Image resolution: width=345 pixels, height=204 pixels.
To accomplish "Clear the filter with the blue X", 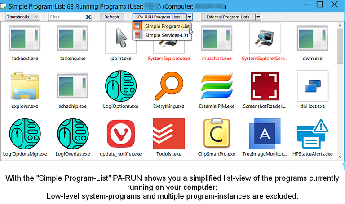I will [88, 17].
